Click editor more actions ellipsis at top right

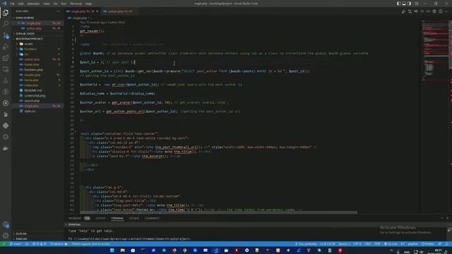(447, 11)
